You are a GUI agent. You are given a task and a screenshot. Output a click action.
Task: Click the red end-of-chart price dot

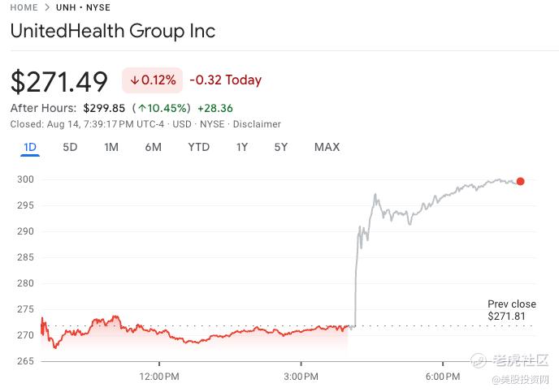[x=520, y=182]
